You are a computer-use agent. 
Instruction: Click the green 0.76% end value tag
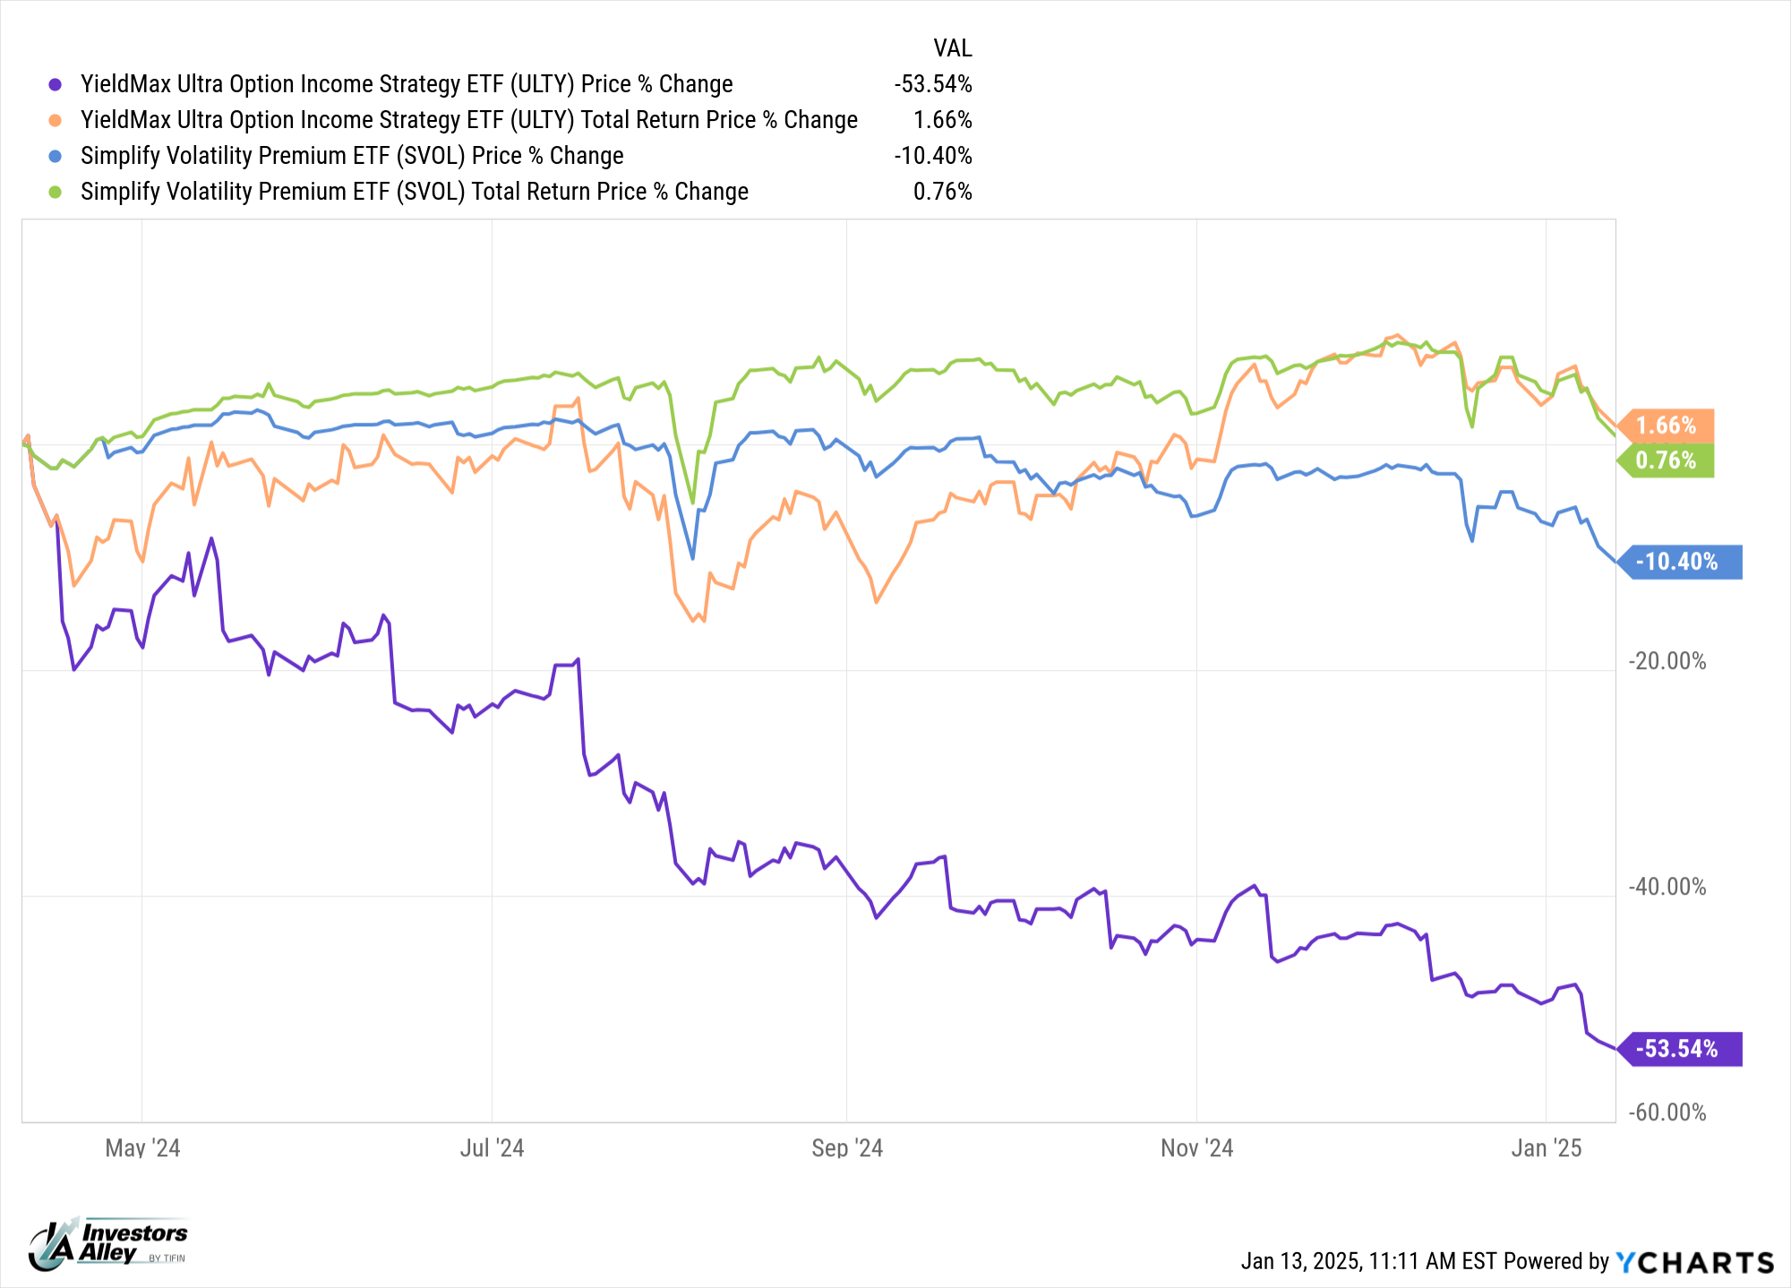[1667, 460]
